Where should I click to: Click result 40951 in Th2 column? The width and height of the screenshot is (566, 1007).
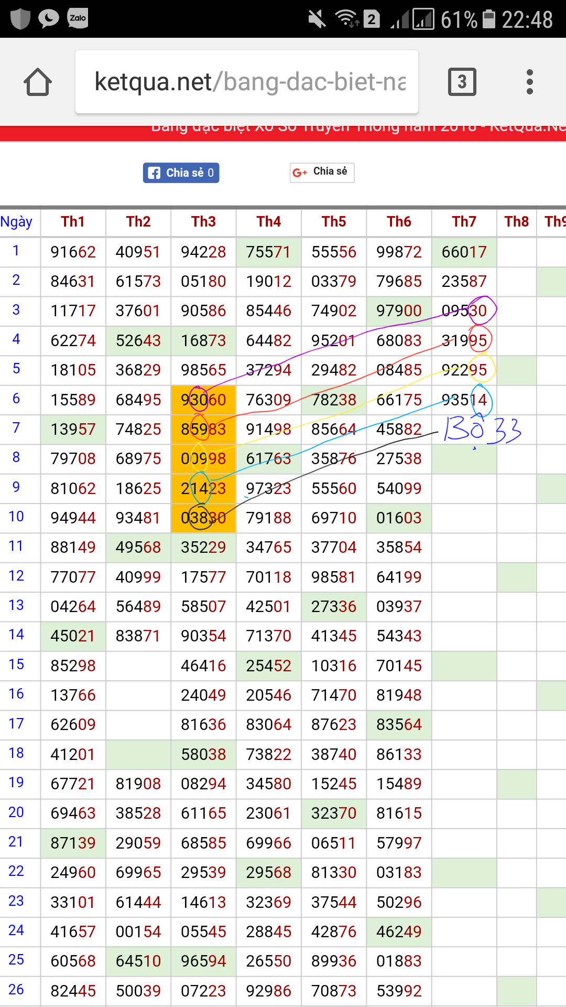pyautogui.click(x=138, y=252)
